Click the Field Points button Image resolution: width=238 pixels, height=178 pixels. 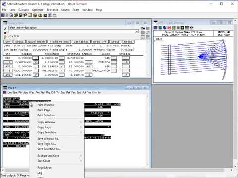[x=59, y=42]
